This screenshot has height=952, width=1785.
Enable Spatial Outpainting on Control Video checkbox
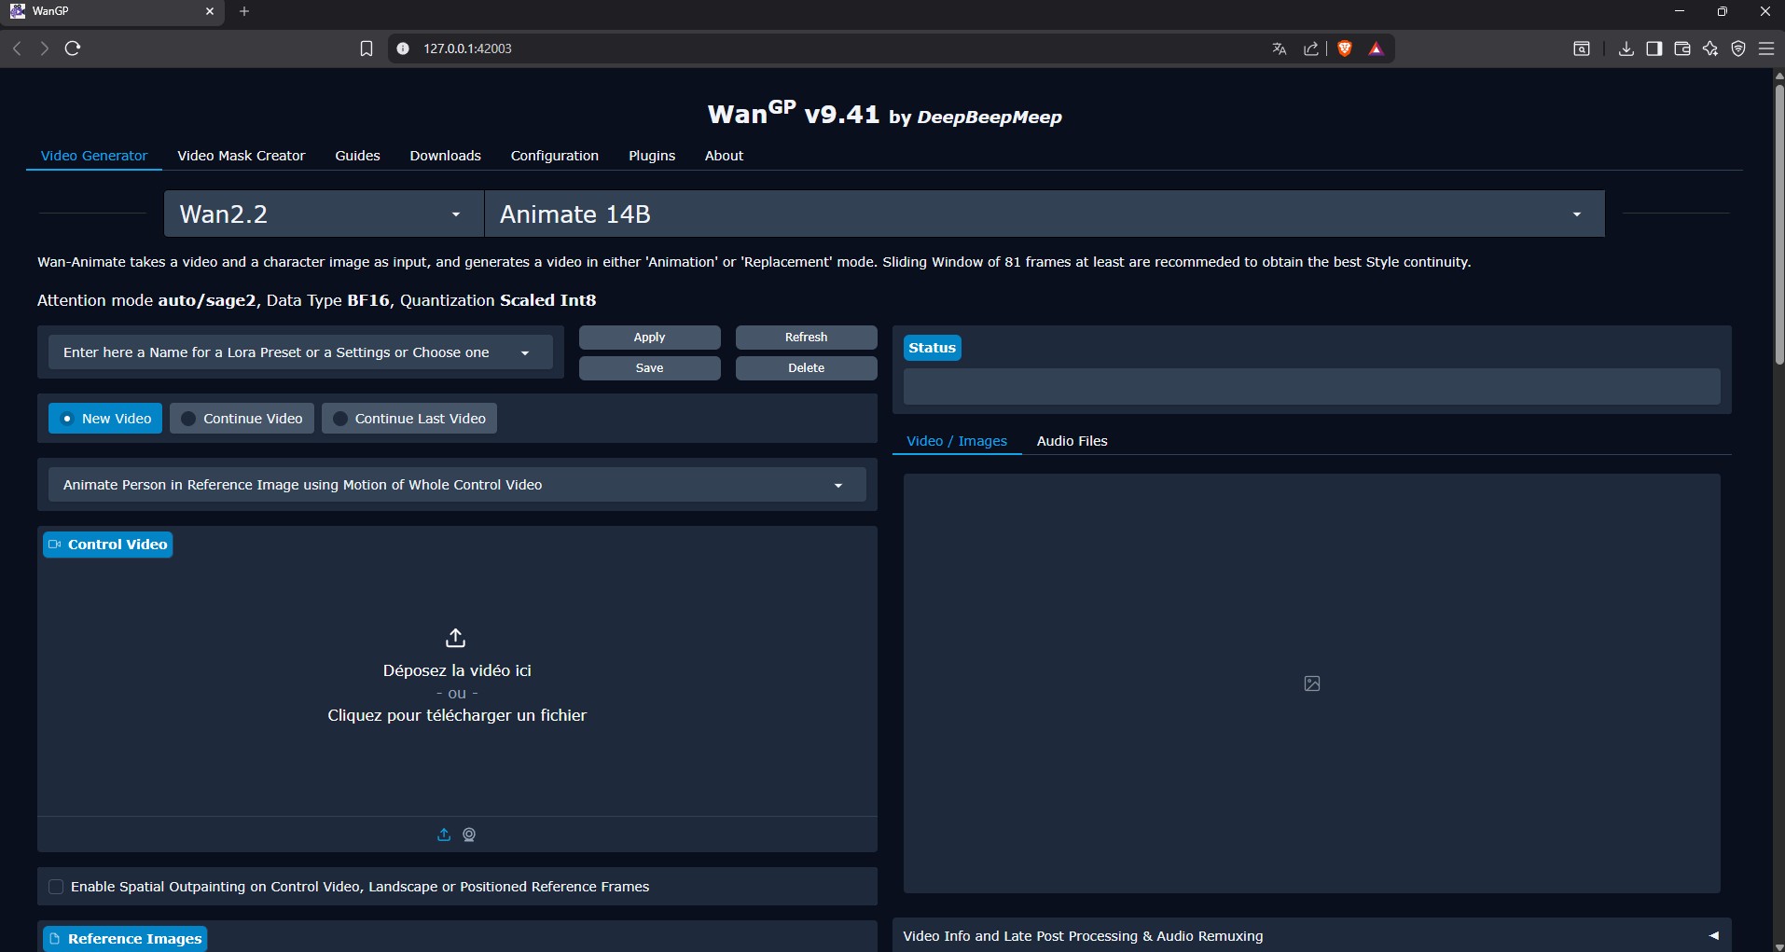[x=57, y=887]
